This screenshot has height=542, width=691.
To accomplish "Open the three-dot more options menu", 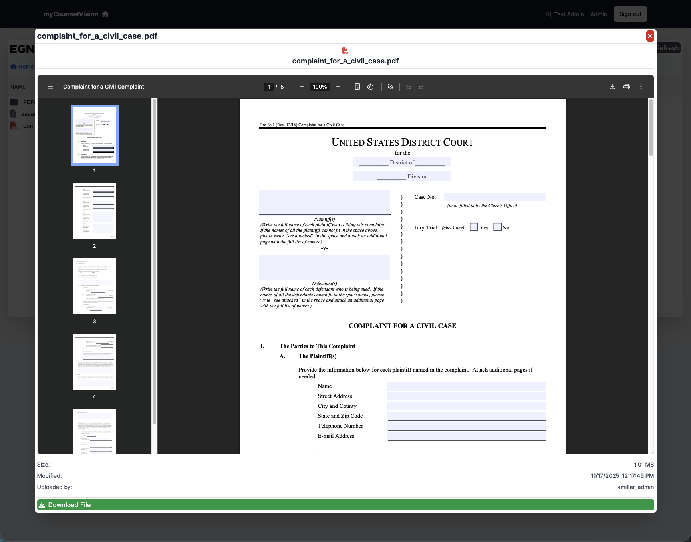I will 641,87.
